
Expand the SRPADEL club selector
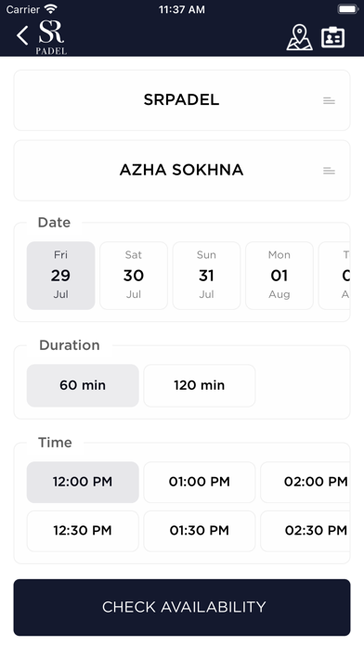182,100
